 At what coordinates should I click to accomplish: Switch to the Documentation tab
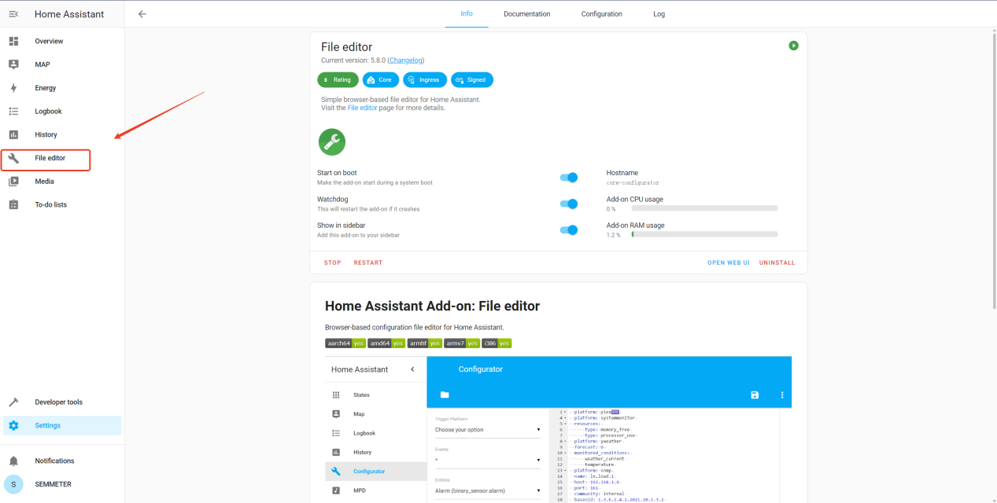527,14
